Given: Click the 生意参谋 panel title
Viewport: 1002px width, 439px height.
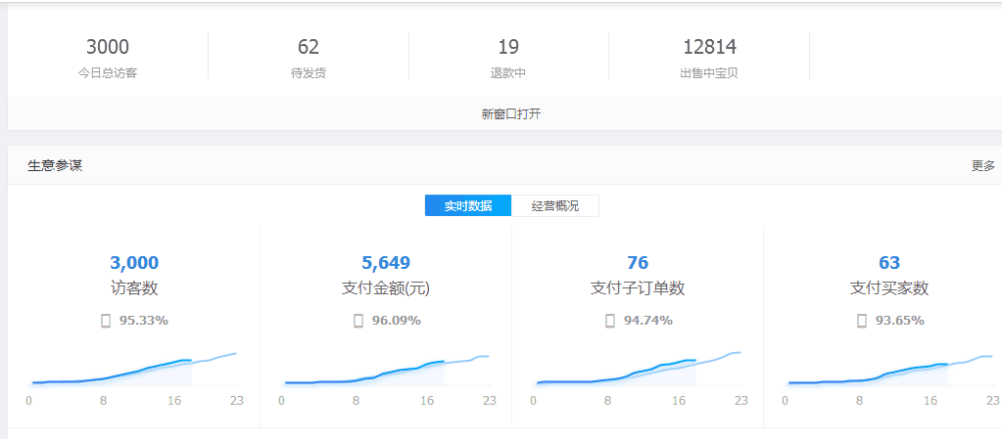Looking at the screenshot, I should [55, 166].
